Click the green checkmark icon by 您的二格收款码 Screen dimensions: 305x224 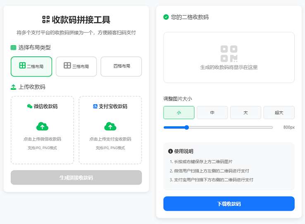(x=166, y=17)
